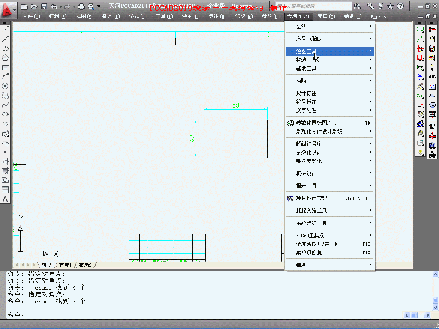Expand Quick Access toolbar customize arrow
Viewport: 439px width, 329px height.
pos(99,6)
